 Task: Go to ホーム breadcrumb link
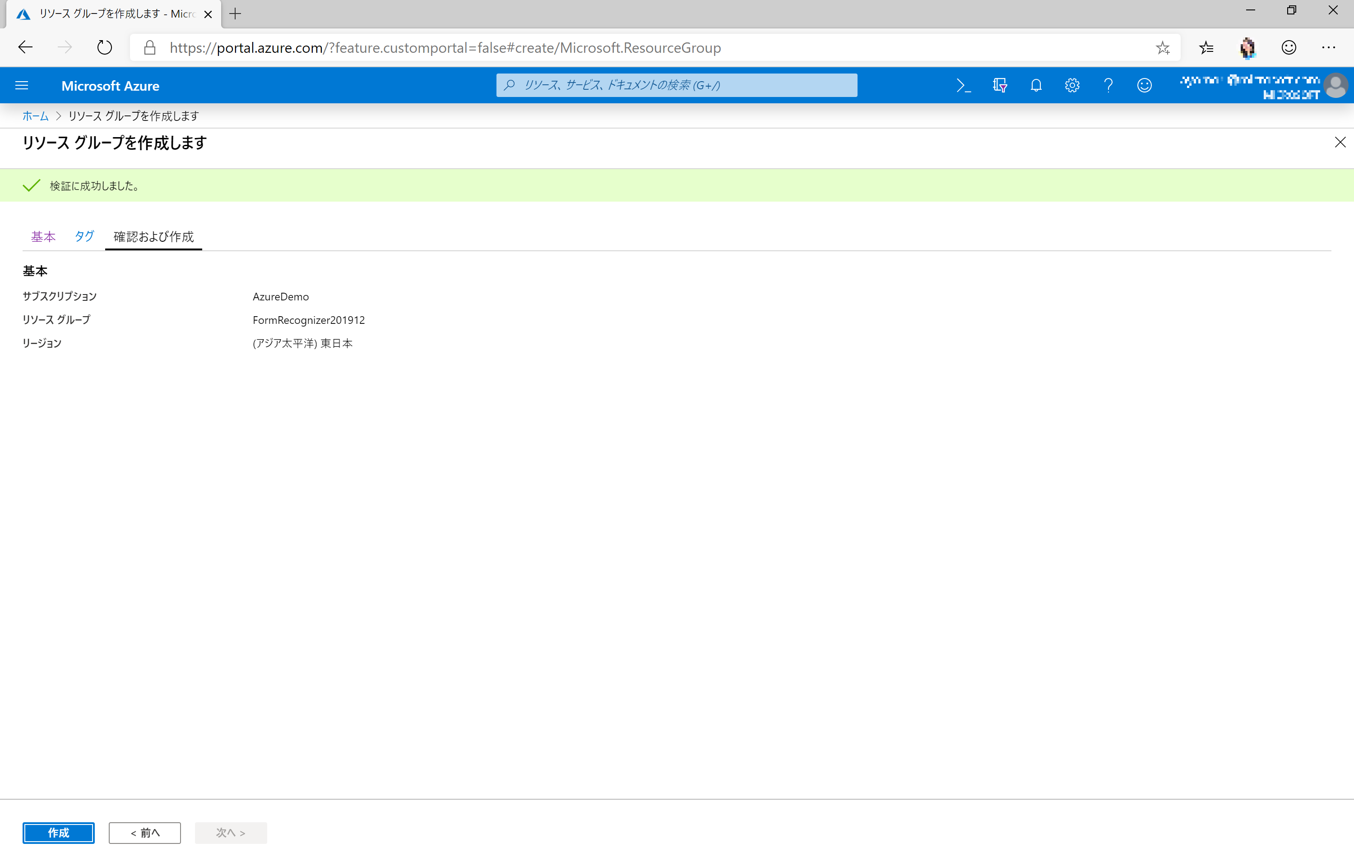click(35, 116)
